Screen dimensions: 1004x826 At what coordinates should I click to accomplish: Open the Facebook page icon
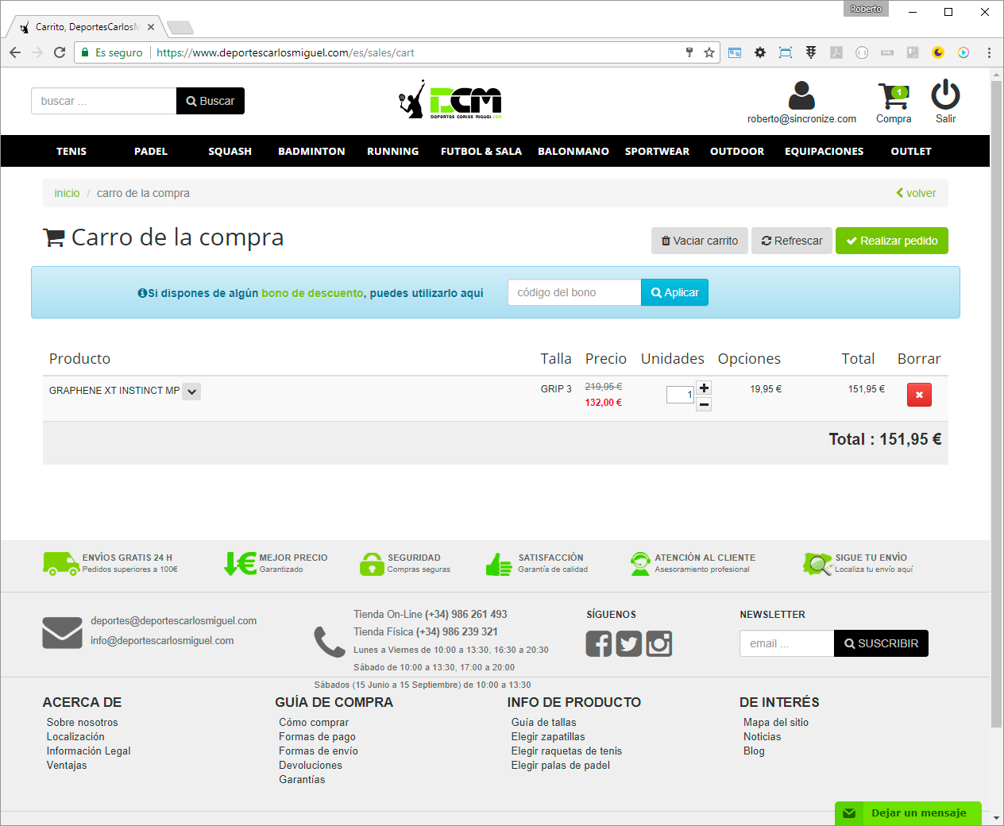599,643
